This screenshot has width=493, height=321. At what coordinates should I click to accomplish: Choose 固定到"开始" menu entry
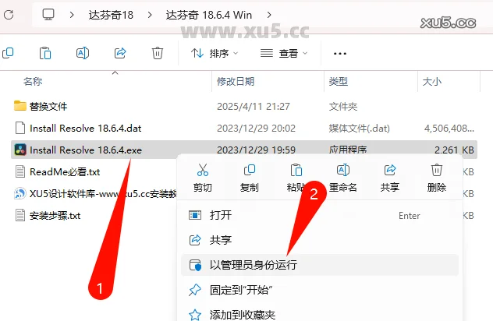coord(320,290)
